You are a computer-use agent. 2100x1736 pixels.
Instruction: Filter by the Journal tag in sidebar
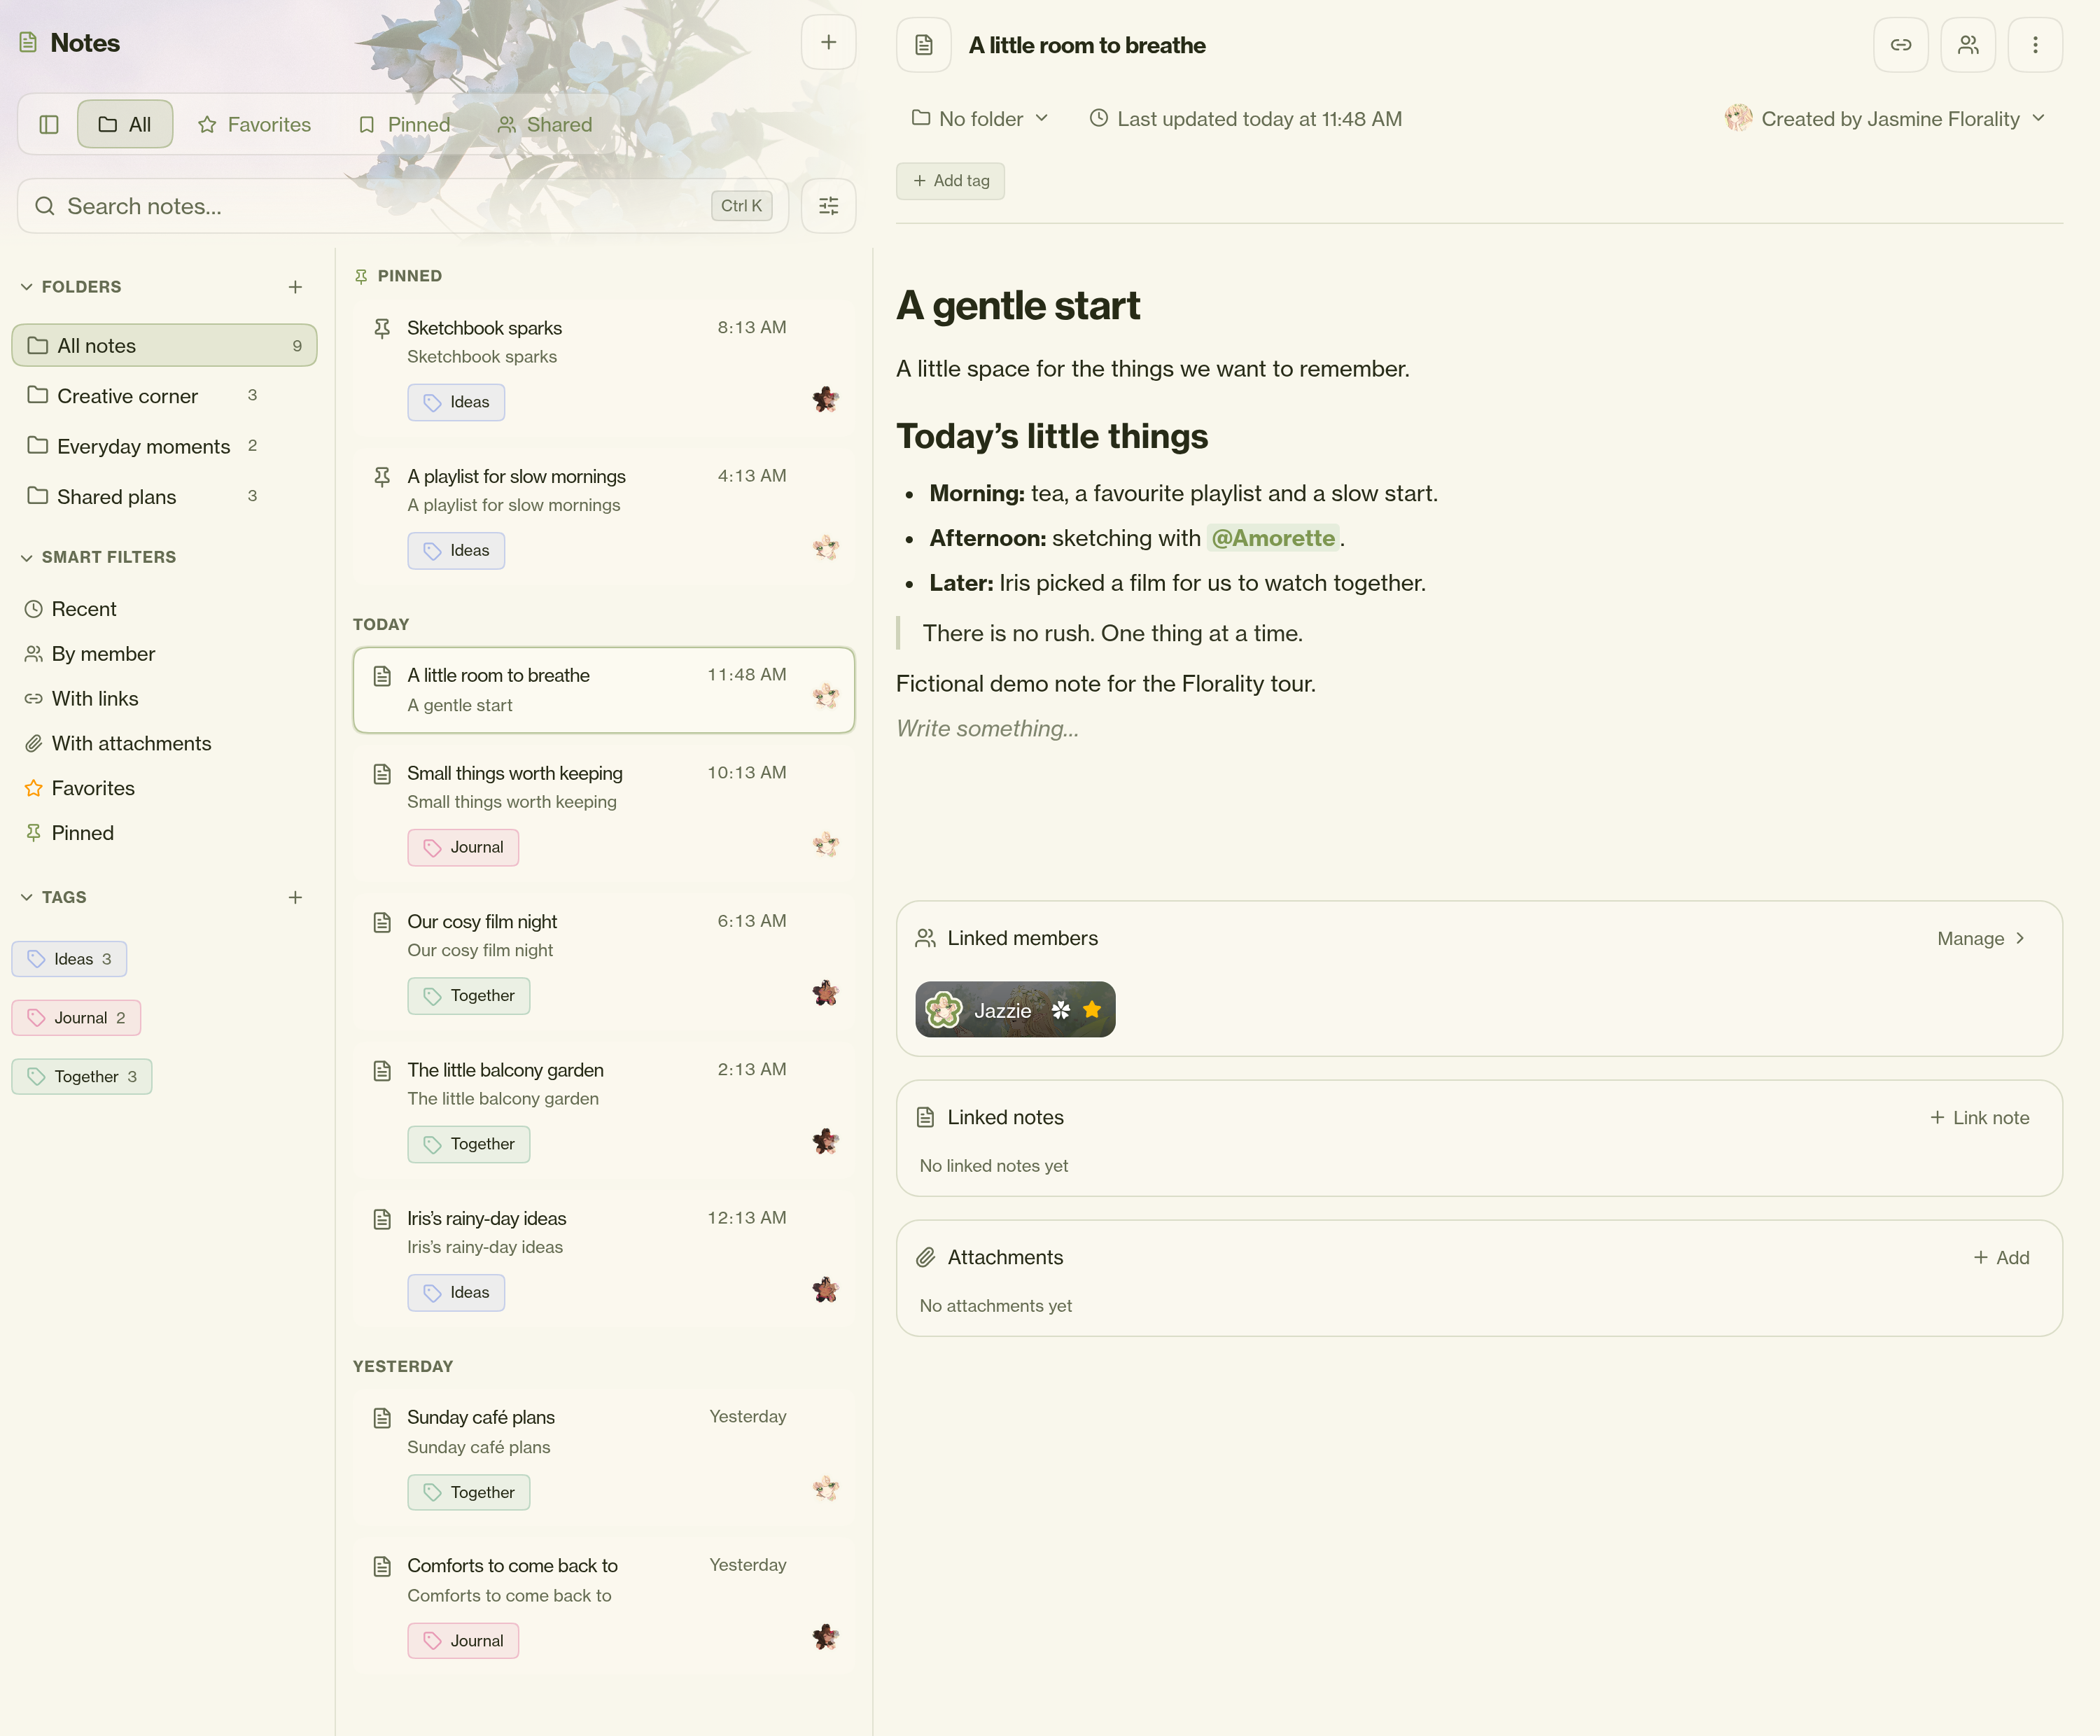click(76, 1017)
